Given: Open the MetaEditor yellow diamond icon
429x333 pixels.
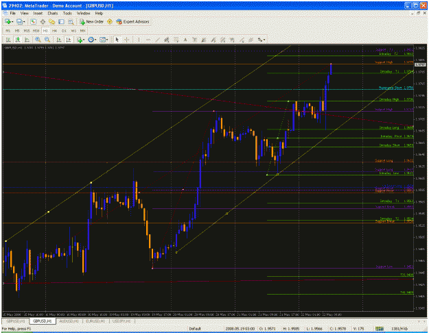Looking at the screenshot, I should click(x=110, y=21).
